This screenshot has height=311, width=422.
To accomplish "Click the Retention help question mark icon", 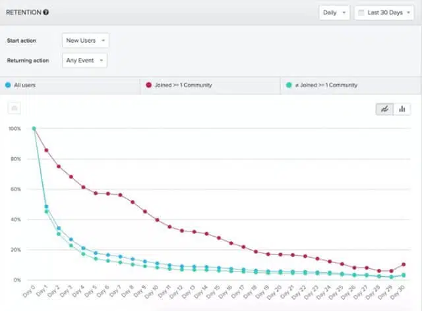I will click(x=45, y=12).
